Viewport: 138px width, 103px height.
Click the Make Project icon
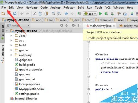pos(79,14)
